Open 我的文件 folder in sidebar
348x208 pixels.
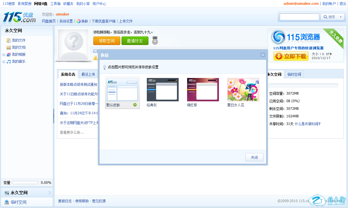pyautogui.click(x=19, y=40)
